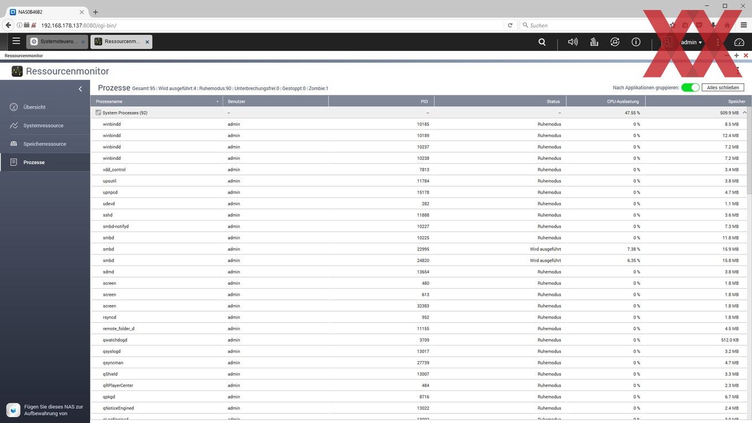This screenshot has width=752, height=423.
Task: Select the qRPlayerCenter process row
Action: tap(419, 385)
